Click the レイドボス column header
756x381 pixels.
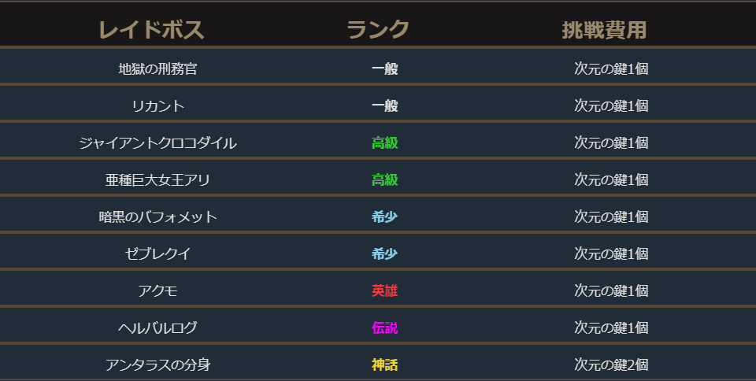[151, 30]
